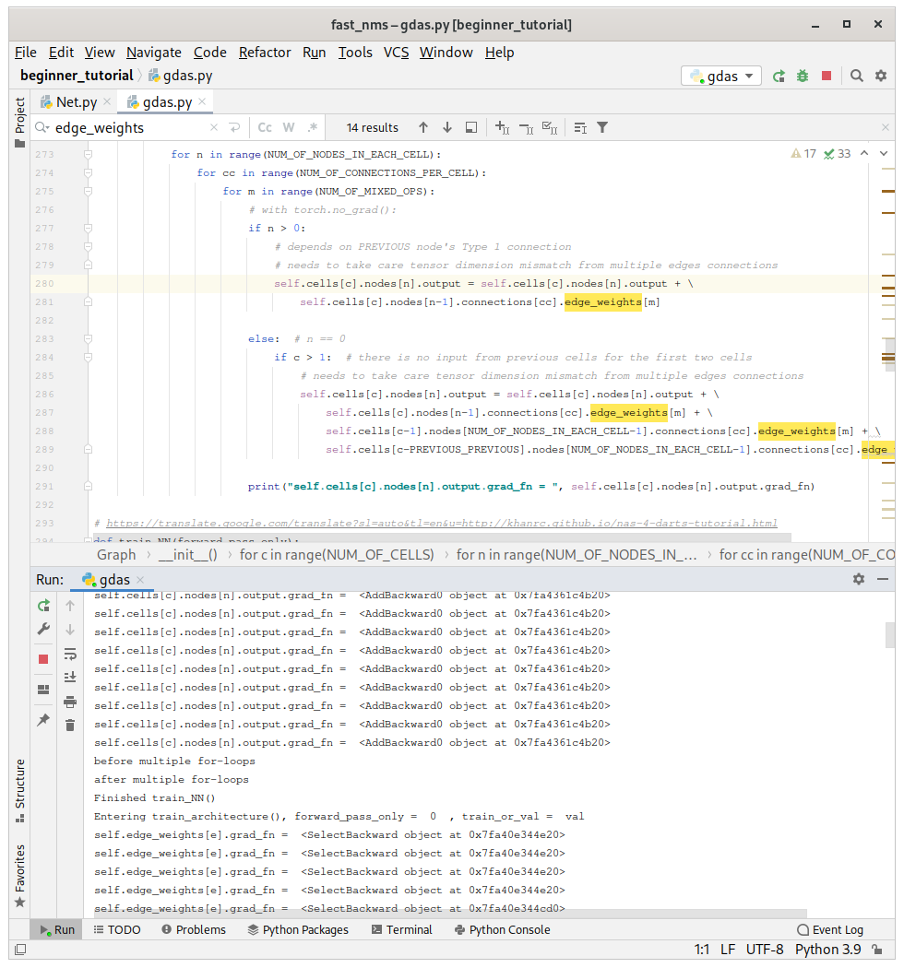
Task: Open the Refactor menu
Action: (264, 53)
